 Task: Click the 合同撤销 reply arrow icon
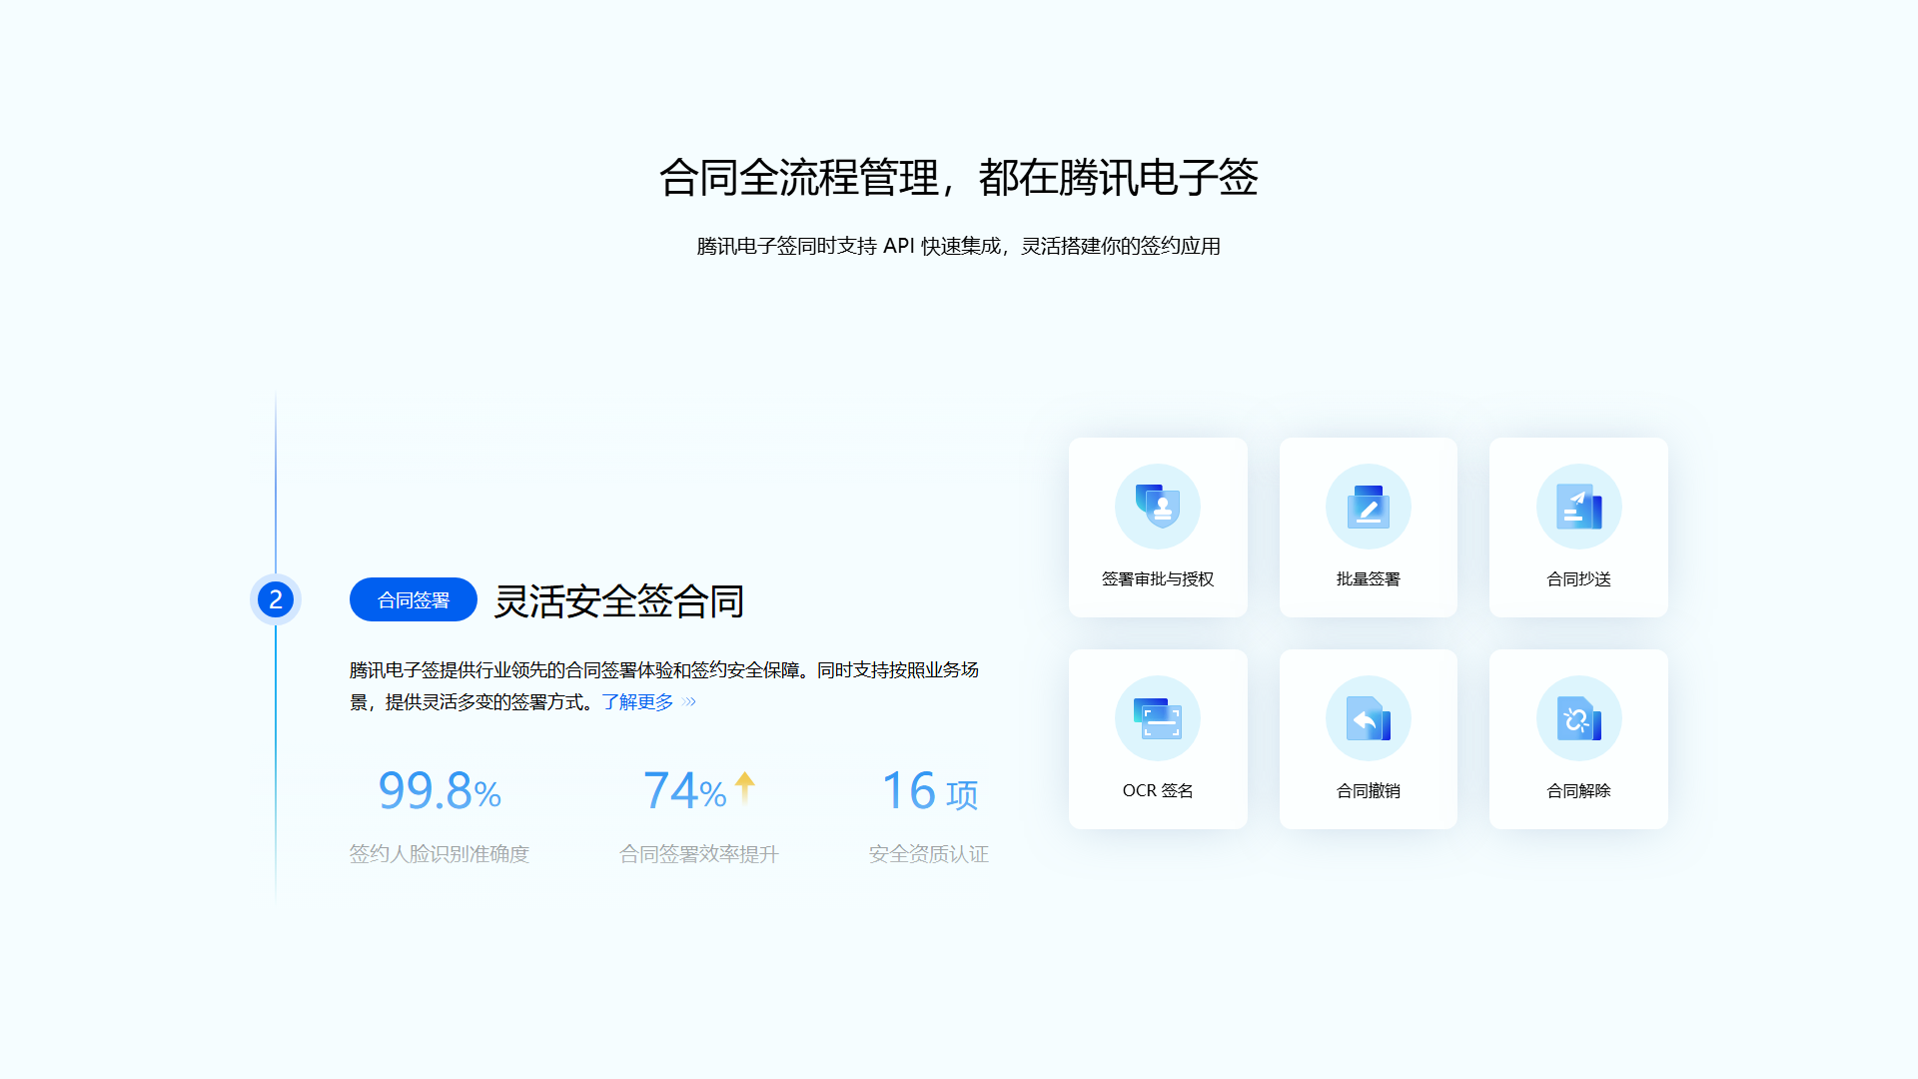(1369, 718)
